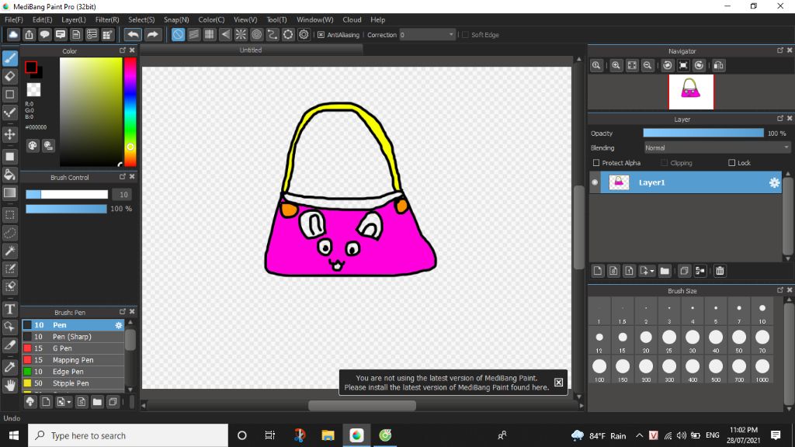795x447 pixels.
Task: Zoom out using the Navigator minus magnifier
Action: 647,65
